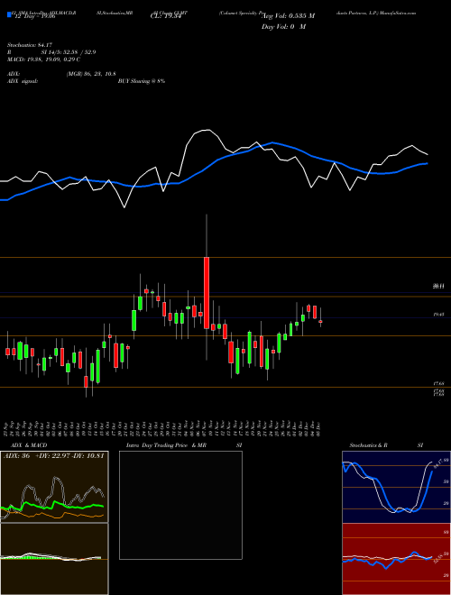Click the blue 12 Day legend square
This screenshot has width=451, height=595.
click(x=9, y=15)
